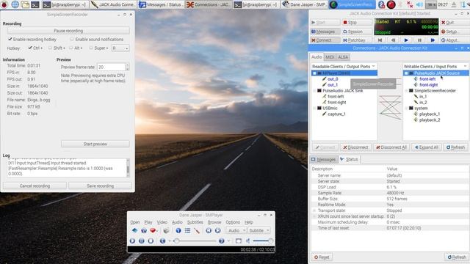Open SMPlayer Subtitles menu
Screen dimensions: 470x264
coord(195,222)
